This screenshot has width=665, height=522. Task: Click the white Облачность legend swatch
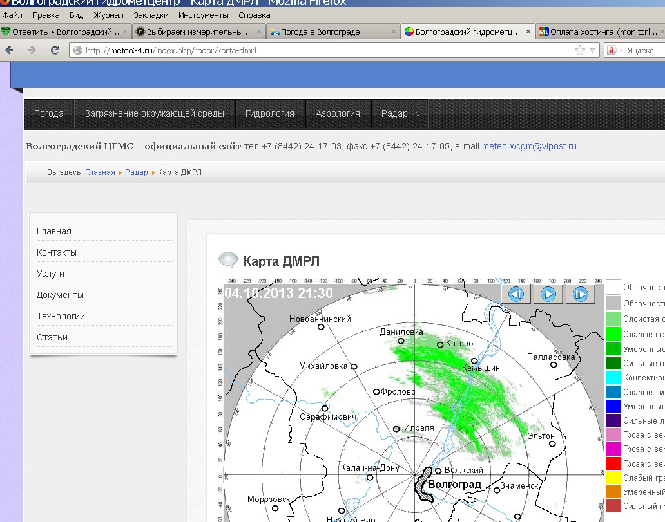[613, 287]
